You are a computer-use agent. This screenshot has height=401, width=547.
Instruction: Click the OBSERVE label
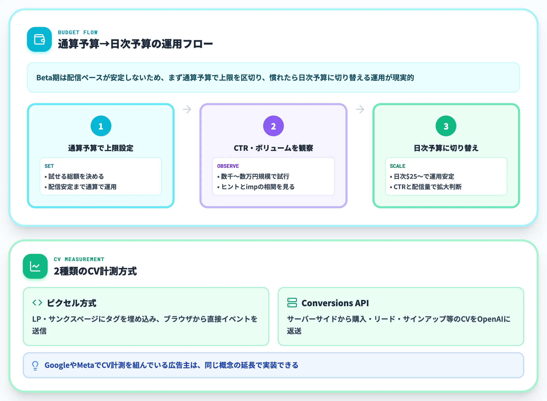point(228,166)
